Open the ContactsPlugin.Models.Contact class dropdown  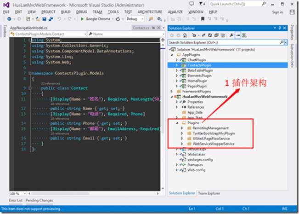[85, 34]
